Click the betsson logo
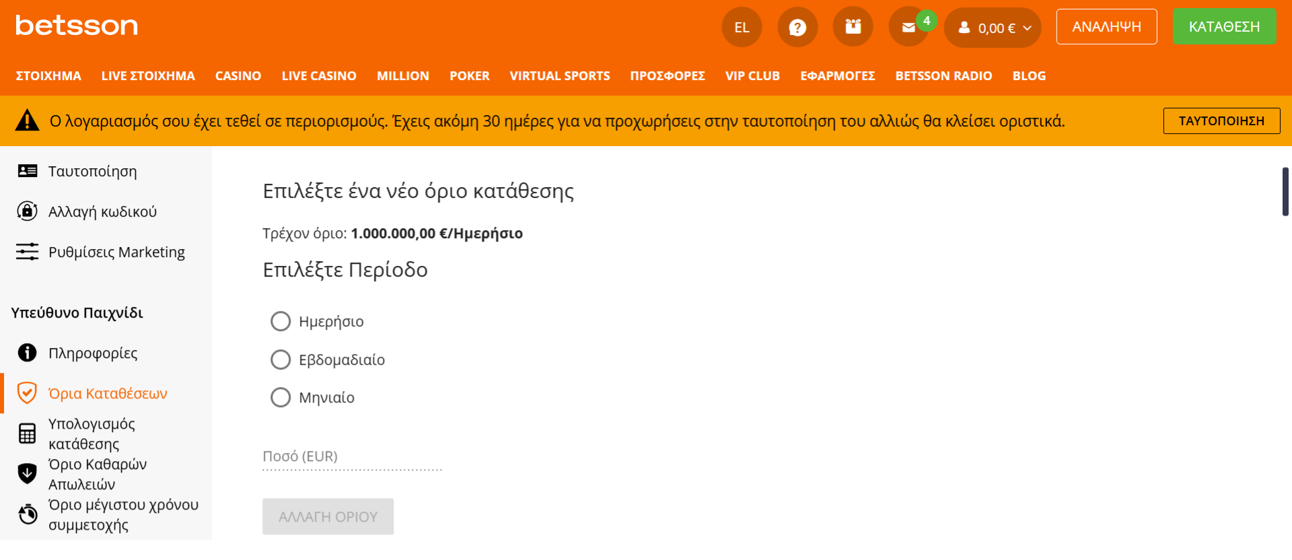 click(77, 26)
